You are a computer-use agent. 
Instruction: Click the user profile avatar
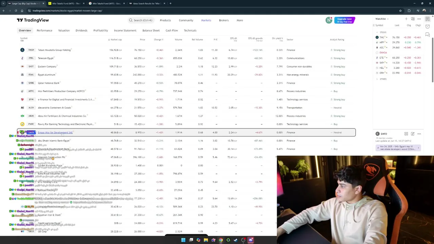click(x=329, y=20)
